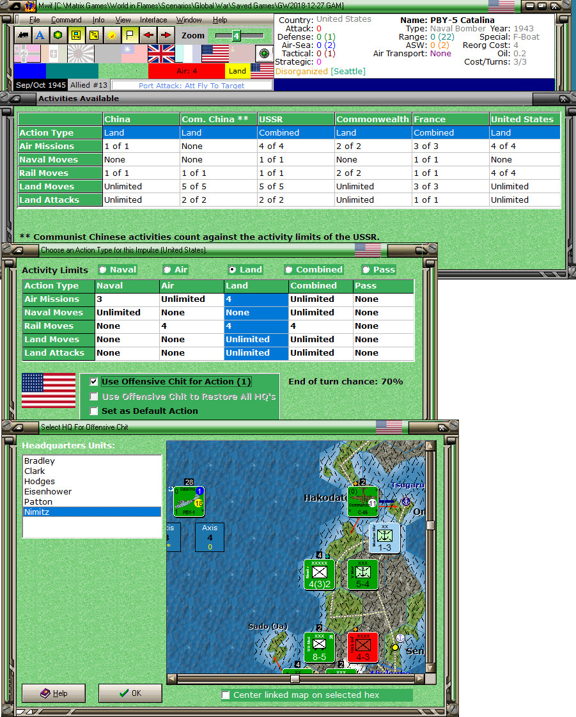Click the C-46 Commando aircraft counter

[363, 501]
